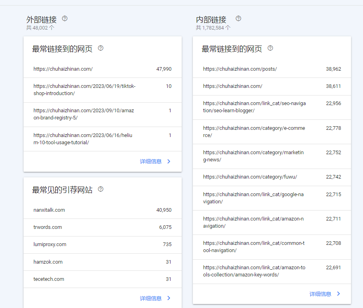The height and width of the screenshot is (308, 363).
Task: Select the tiktok-shop-introduction URL row
Action: pyautogui.click(x=103, y=90)
